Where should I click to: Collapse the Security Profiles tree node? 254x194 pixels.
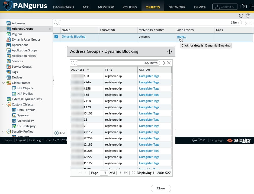click(3, 131)
